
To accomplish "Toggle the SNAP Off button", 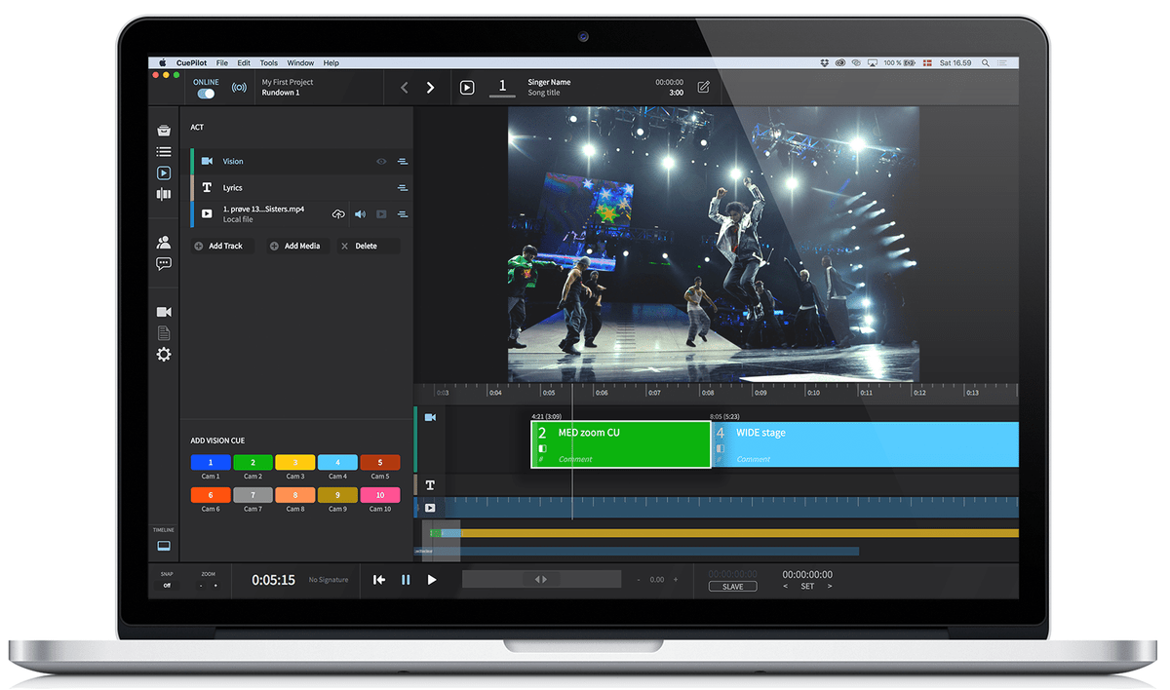I will click(167, 585).
